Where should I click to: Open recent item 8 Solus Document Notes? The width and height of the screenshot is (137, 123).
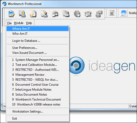coord(38,95)
